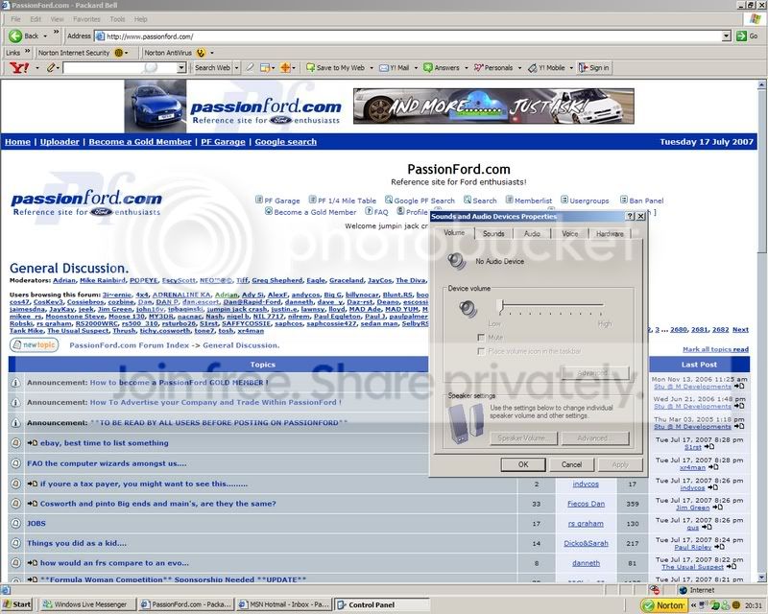Screen dimensions: 768x614
Task: Open the Back button history dropdown
Action: coord(45,36)
